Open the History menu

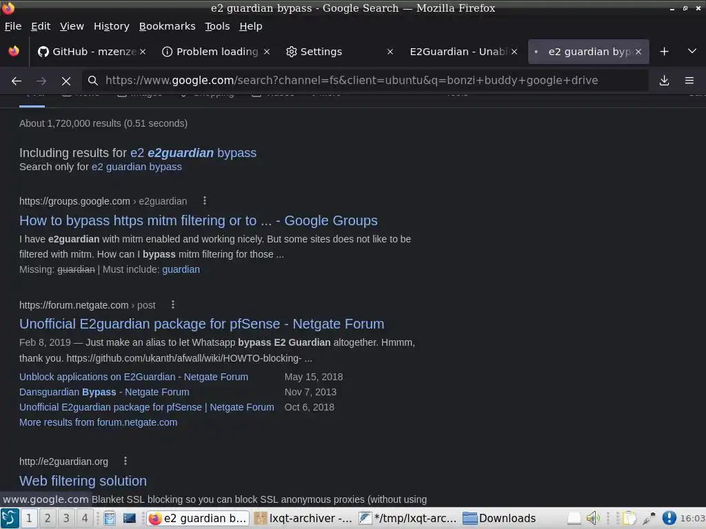coord(112,27)
